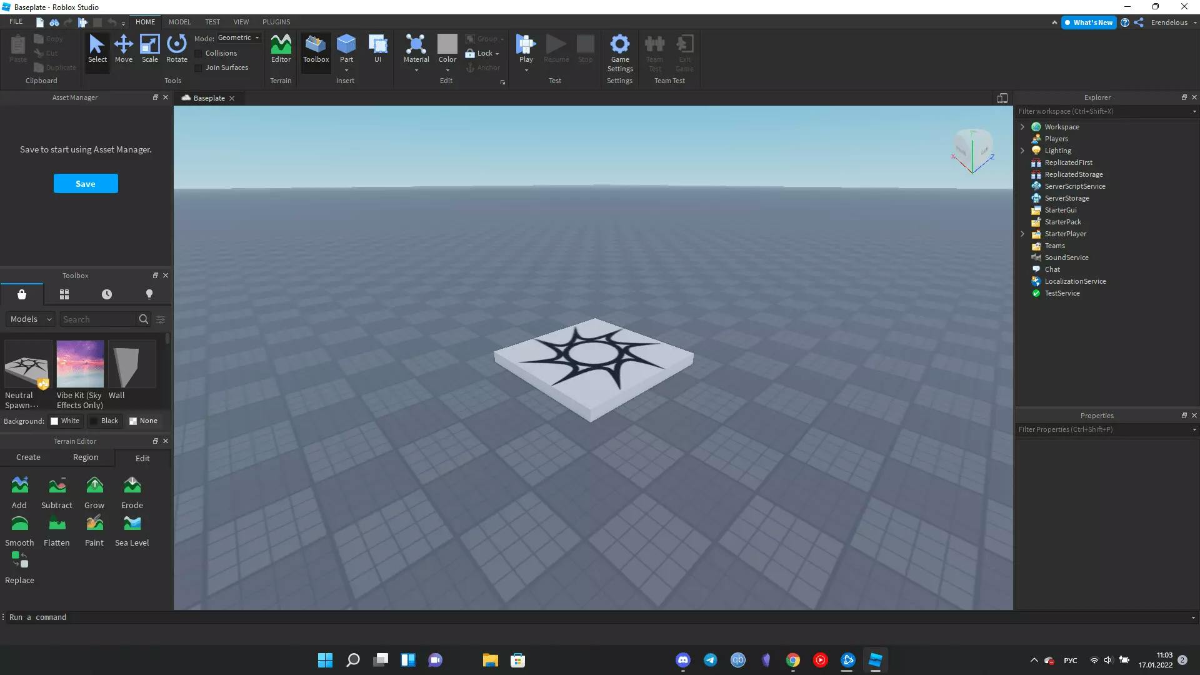This screenshot has height=675, width=1200.
Task: Expand the StarterPlayer tree item
Action: 1022,233
